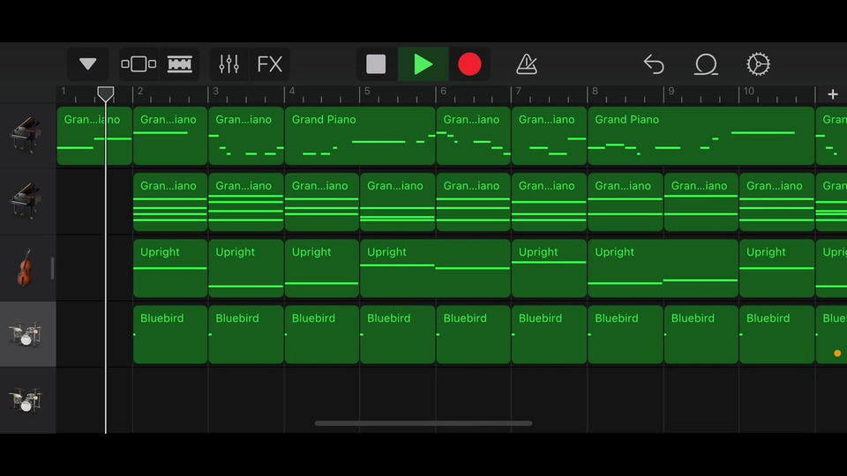Switch to the tracks view icon
The width and height of the screenshot is (847, 476).
click(x=180, y=64)
